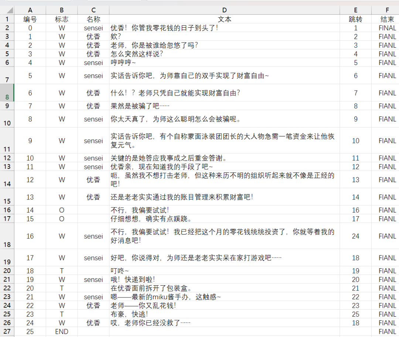The width and height of the screenshot is (399, 337).
Task: Click the header cell '结束'
Action: 385,19
